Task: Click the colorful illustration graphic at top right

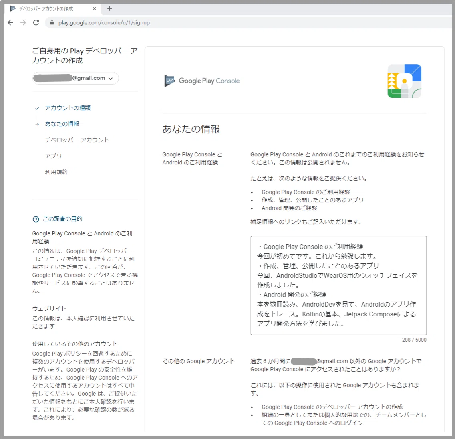Action: (404, 81)
